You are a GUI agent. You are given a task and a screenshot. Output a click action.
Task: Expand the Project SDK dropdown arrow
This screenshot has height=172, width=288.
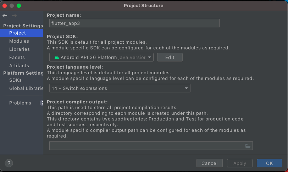click(x=150, y=58)
